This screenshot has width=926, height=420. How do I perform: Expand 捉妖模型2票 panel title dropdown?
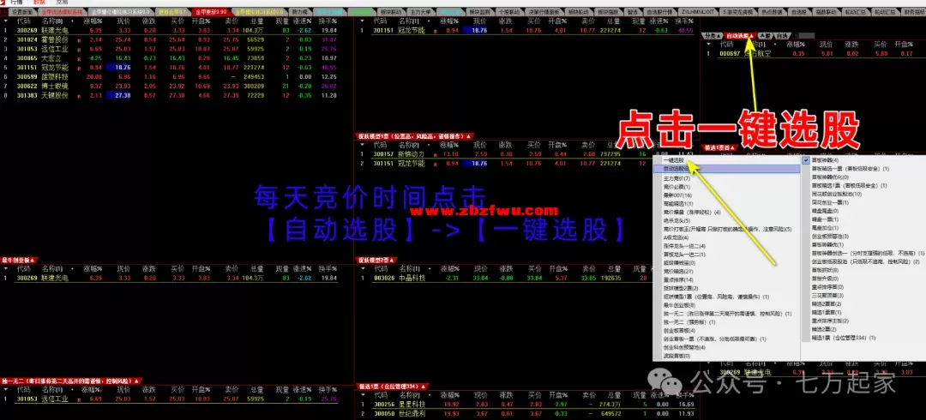click(x=376, y=261)
